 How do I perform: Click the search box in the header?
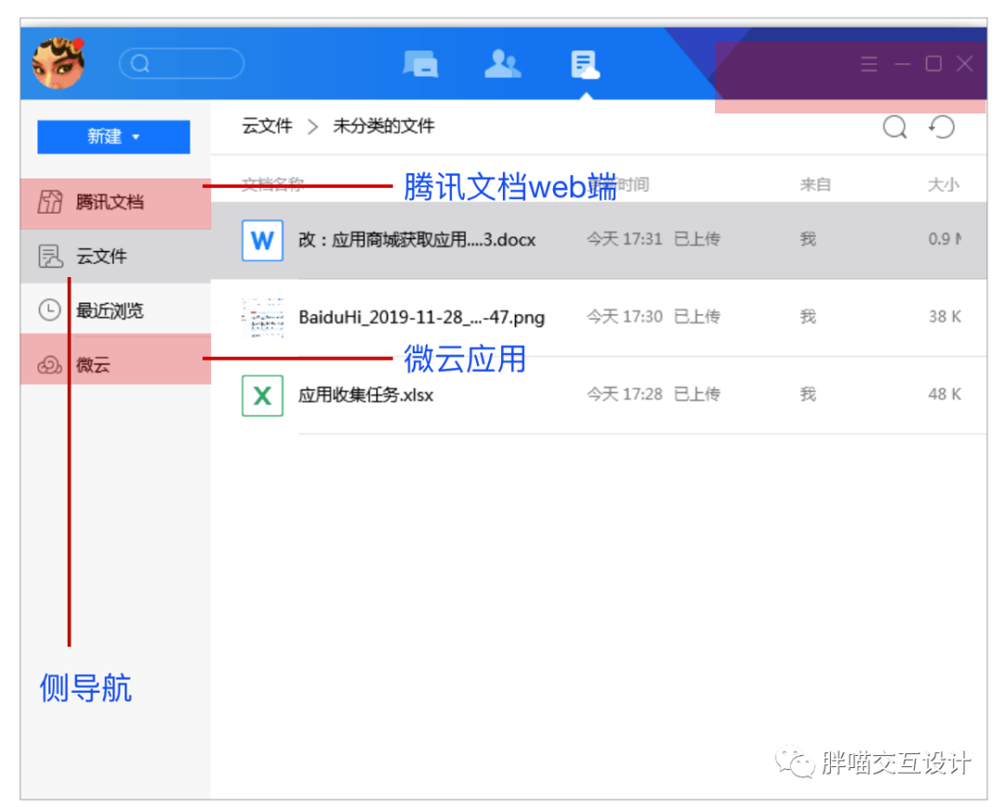182,63
